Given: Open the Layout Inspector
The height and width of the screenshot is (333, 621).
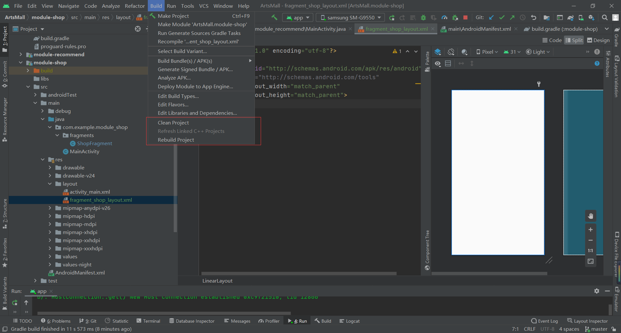Looking at the screenshot, I should point(587,321).
